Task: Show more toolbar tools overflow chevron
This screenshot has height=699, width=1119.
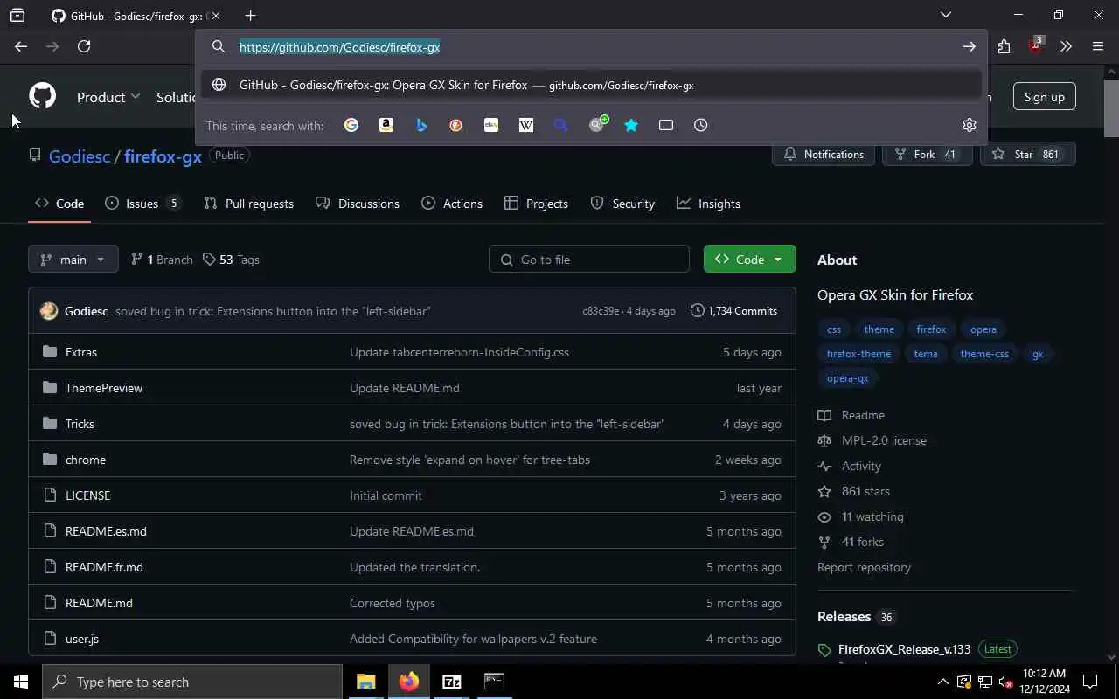Action: [x=1066, y=46]
